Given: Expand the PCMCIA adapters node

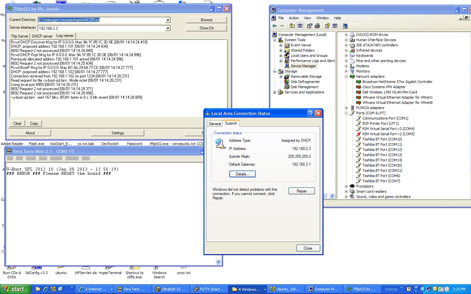Looking at the screenshot, I should point(346,108).
